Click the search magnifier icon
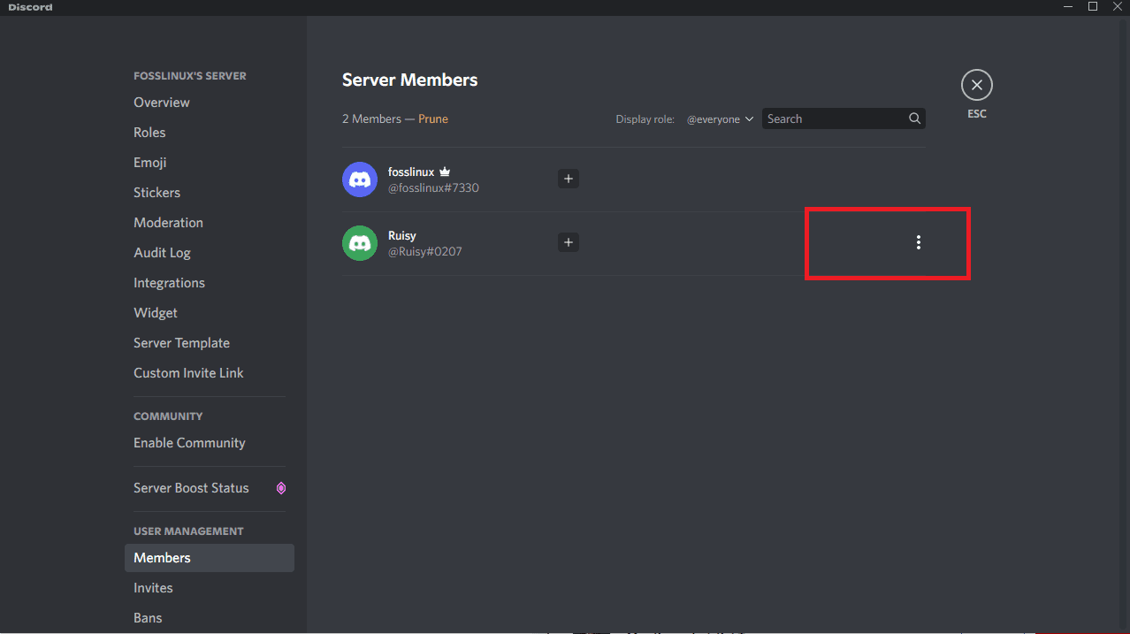1130x634 pixels. [x=915, y=118]
